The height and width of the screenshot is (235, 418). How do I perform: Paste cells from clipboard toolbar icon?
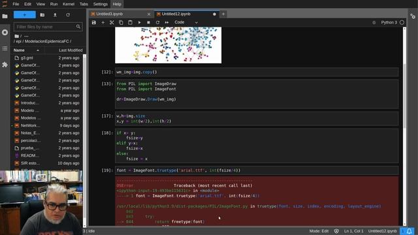click(130, 22)
